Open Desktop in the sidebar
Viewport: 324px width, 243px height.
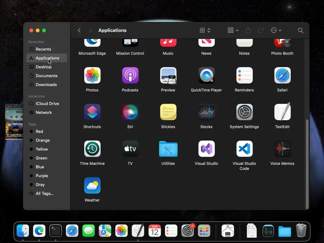coord(47,67)
